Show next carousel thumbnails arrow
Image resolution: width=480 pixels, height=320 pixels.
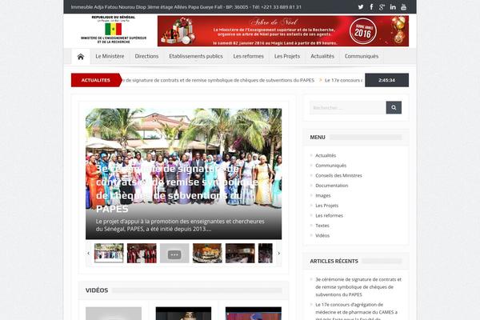point(278,254)
